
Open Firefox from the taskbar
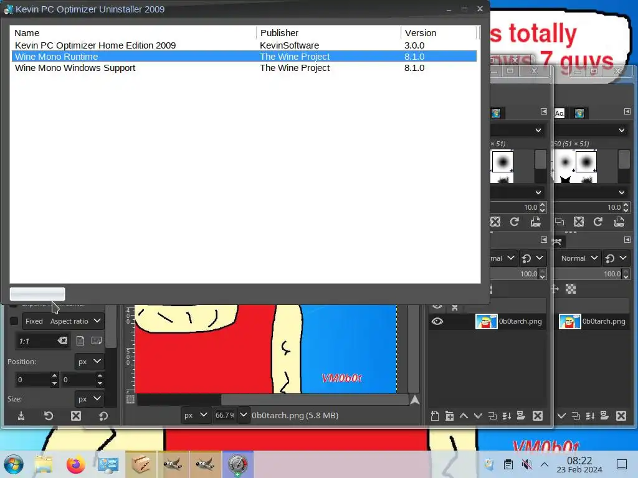[x=75, y=464]
